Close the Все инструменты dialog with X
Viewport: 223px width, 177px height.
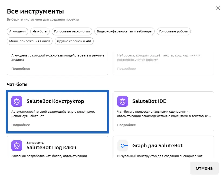coord(218,8)
